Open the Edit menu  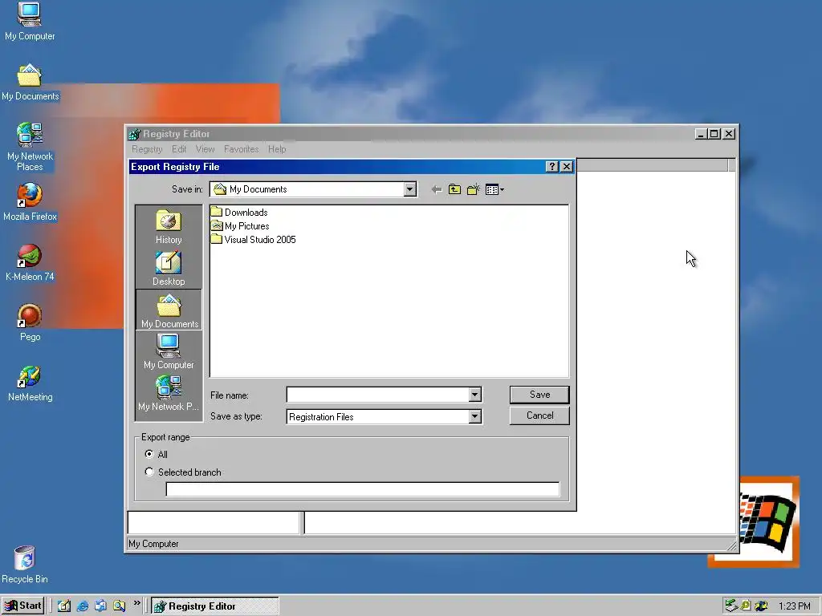pyautogui.click(x=179, y=149)
